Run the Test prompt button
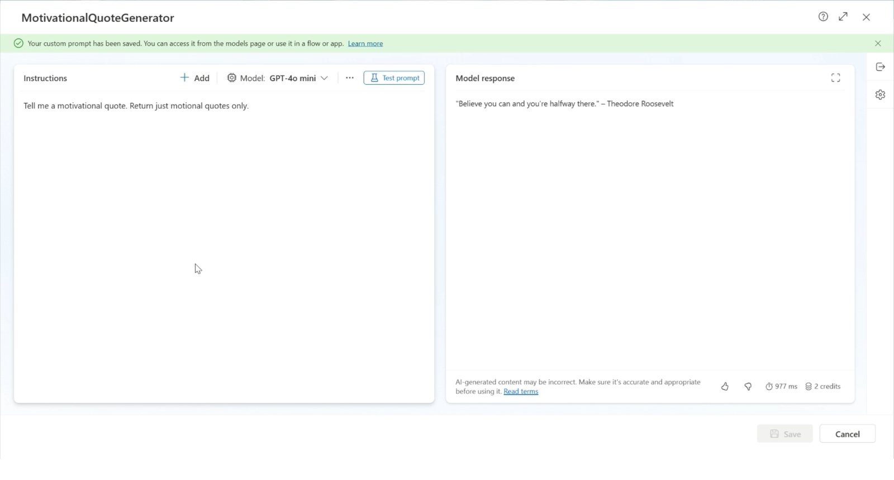Screen dimensions: 894x480 [394, 78]
